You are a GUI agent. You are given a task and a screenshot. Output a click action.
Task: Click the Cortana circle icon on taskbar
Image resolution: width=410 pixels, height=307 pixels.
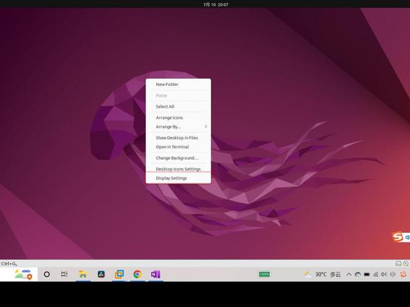(x=47, y=274)
